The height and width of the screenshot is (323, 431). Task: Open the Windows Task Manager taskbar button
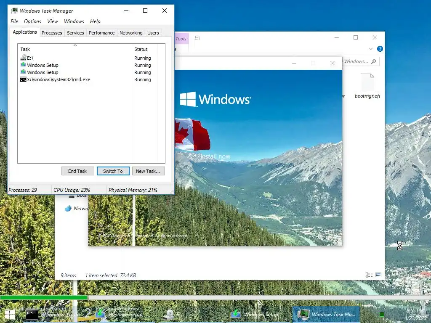pyautogui.click(x=327, y=315)
